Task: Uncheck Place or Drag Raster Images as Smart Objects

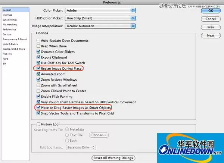Action: pos(38,107)
